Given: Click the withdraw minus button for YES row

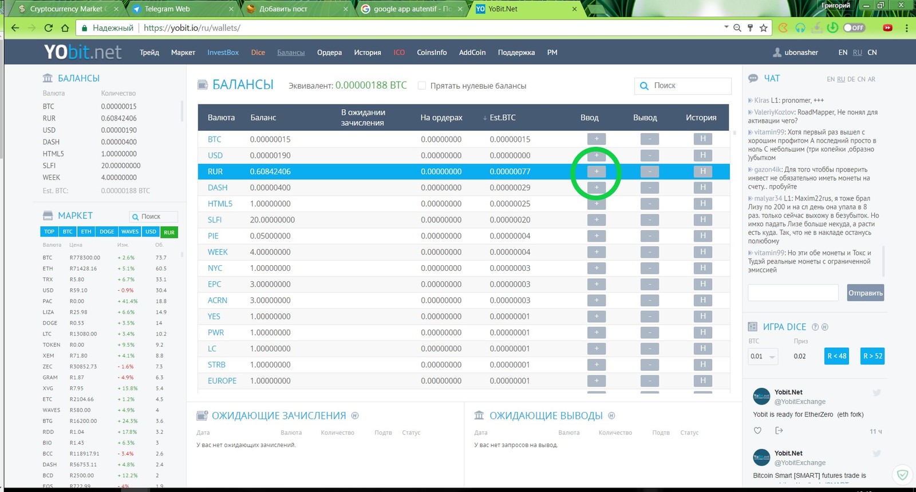Looking at the screenshot, I should (x=649, y=316).
